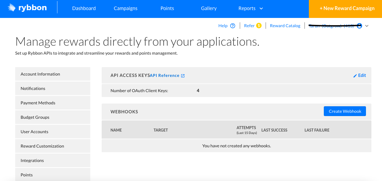382x181 pixels.
Task: Open the Dashboard tab
Action: (x=84, y=8)
